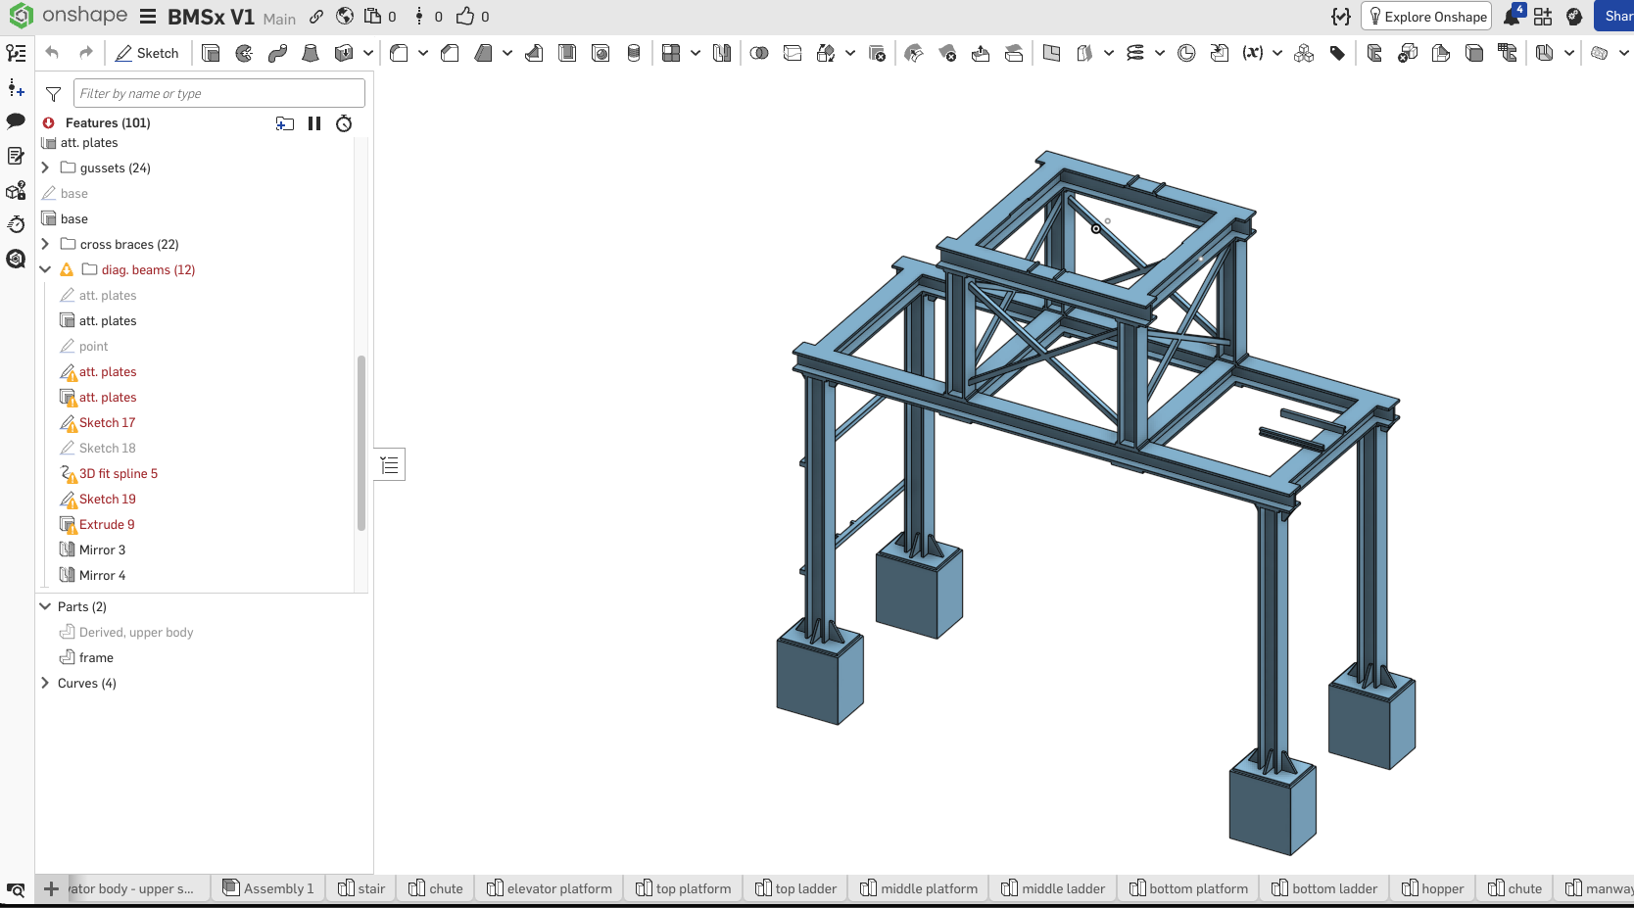Viewport: 1634px width, 908px height.
Task: Click the Filter by name field
Action: click(218, 93)
